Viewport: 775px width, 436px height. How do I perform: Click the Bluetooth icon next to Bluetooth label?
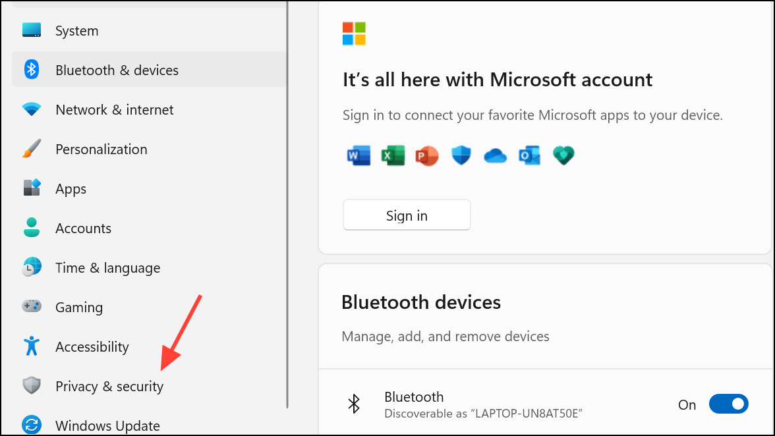(354, 403)
